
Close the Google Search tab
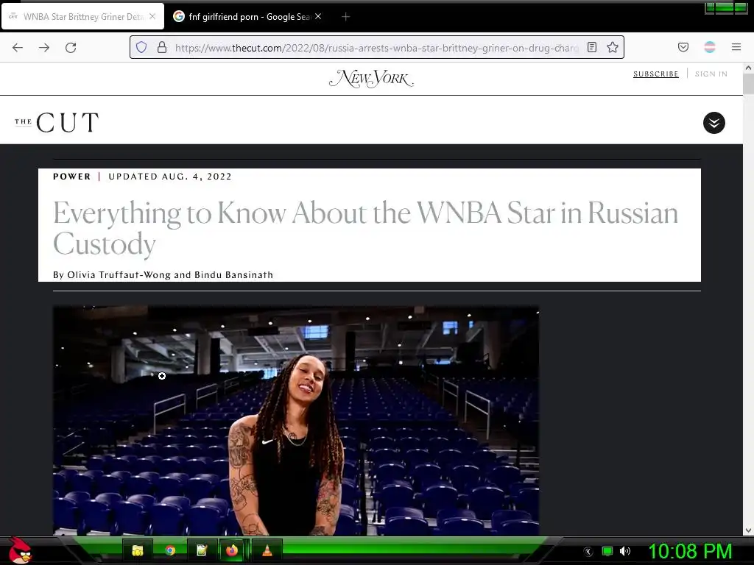pyautogui.click(x=318, y=16)
